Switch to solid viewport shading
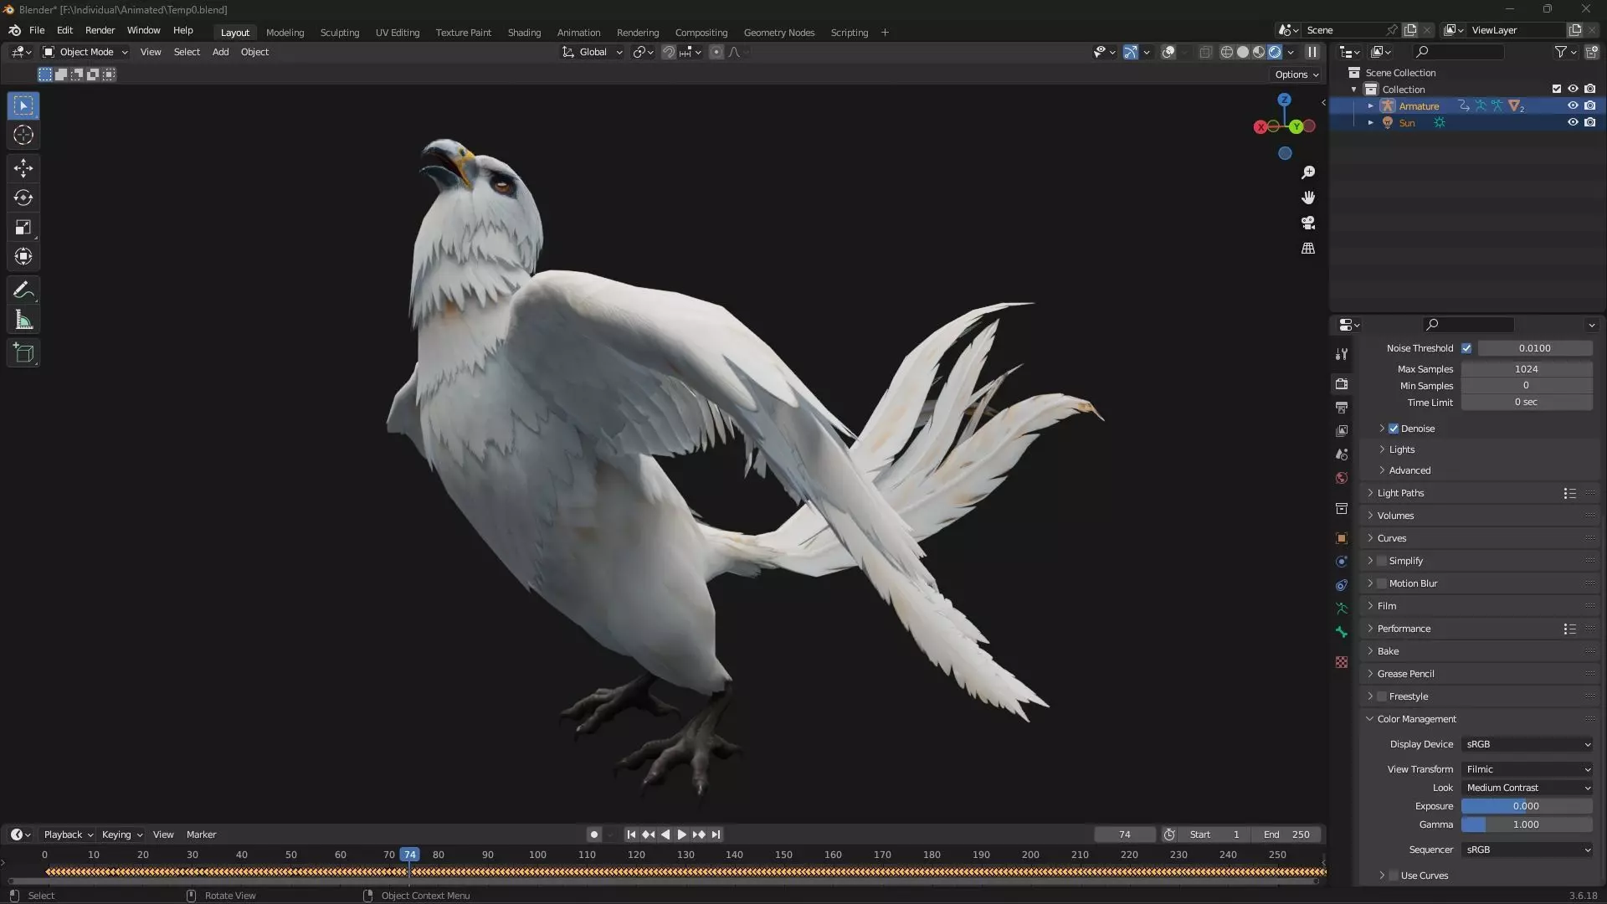This screenshot has width=1607, height=904. click(x=1243, y=52)
